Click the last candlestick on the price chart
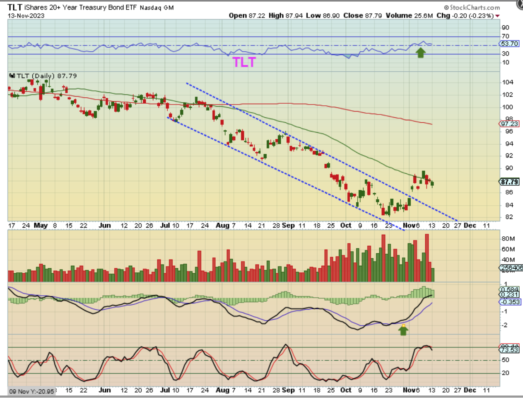 pyautogui.click(x=432, y=184)
